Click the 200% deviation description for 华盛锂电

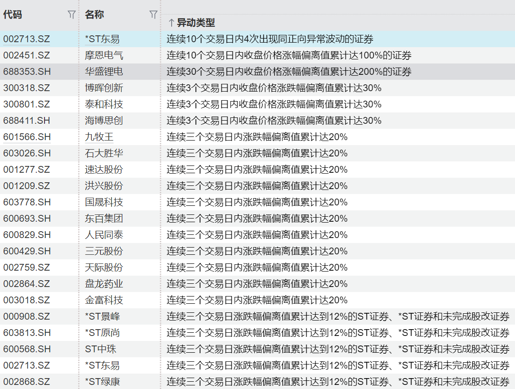pyautogui.click(x=289, y=72)
